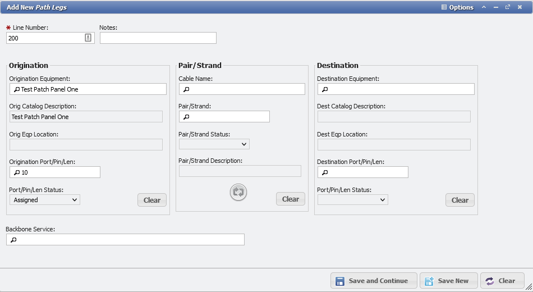Pop out the window via header icon
The image size is (533, 292).
pyautogui.click(x=508, y=7)
